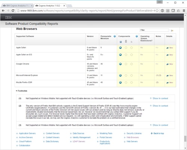This screenshot has width=187, height=150.
Task: Select first component radio for Mozilla Firefox ESR
Action: (120, 82)
